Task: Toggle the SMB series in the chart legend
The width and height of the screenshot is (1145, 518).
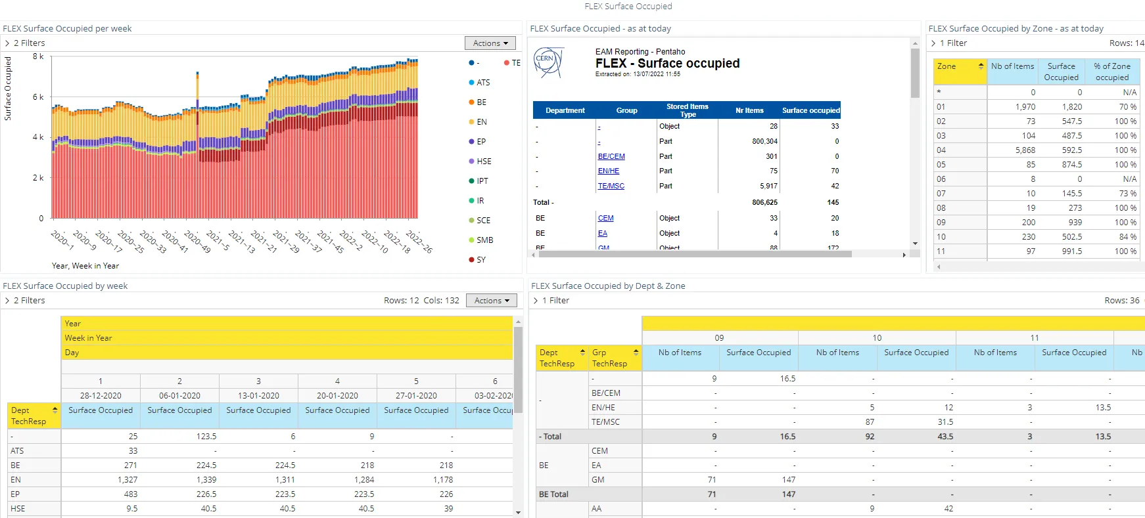Action: 480,240
